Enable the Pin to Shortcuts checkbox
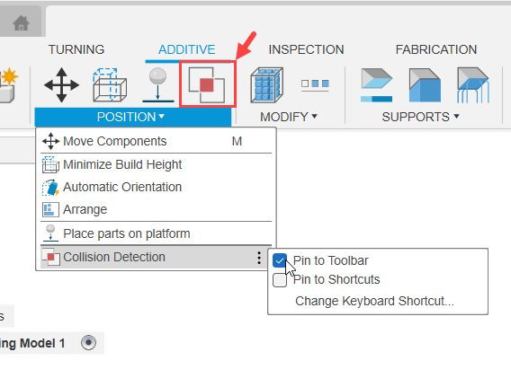The width and height of the screenshot is (511, 387). [280, 280]
